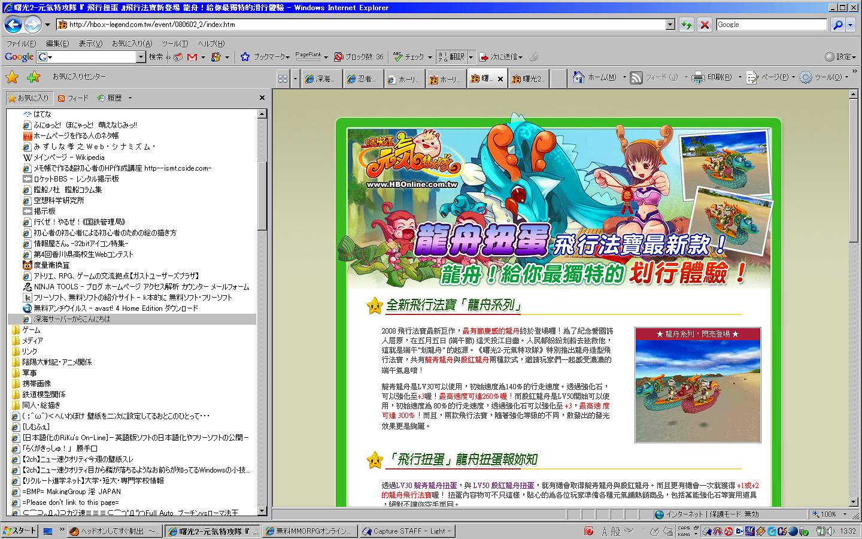Image resolution: width=862 pixels, height=539 pixels.
Task: Click the History clock icon in sidebar
Action: click(100, 98)
